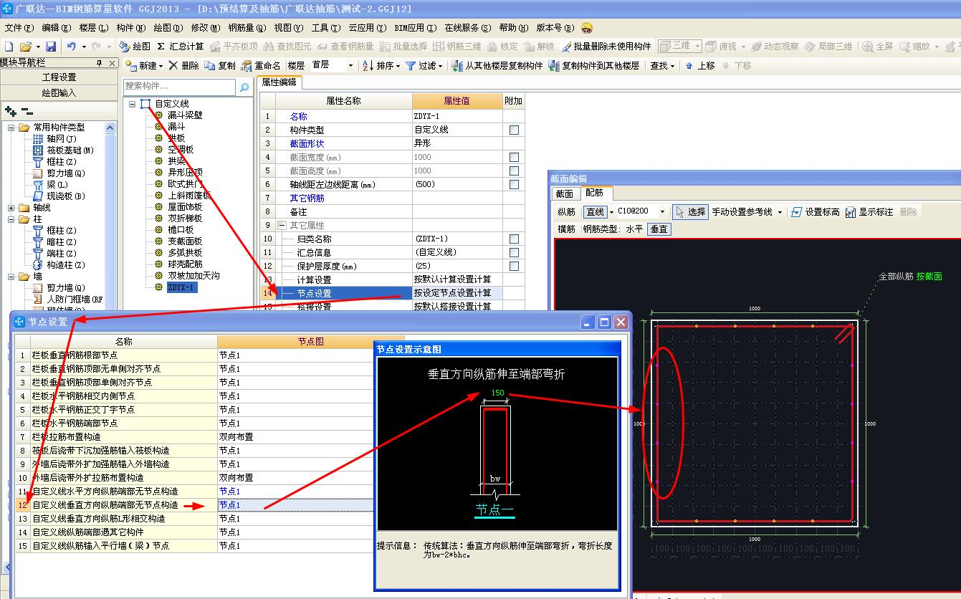
Task: Switch to the 属性编辑 tab
Action: coord(279,82)
